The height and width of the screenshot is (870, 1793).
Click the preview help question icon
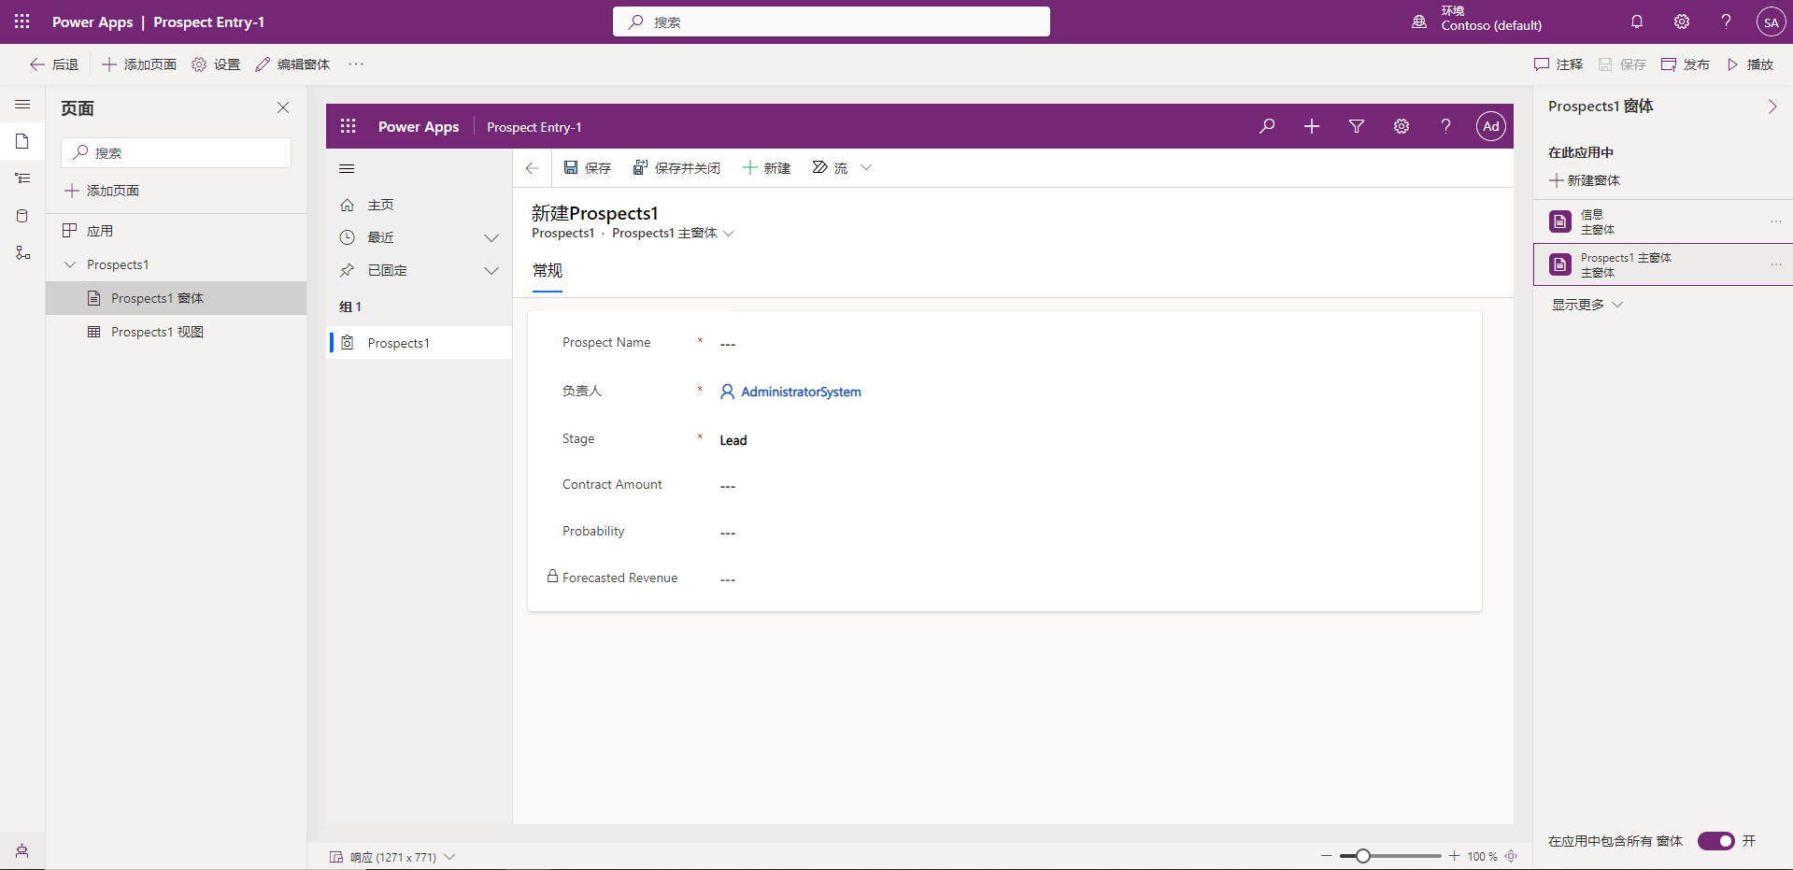pos(1446,126)
